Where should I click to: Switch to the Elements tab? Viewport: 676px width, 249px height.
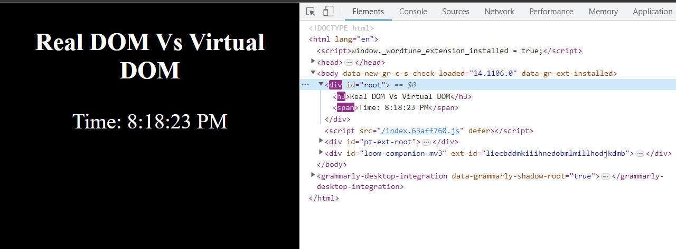[368, 11]
